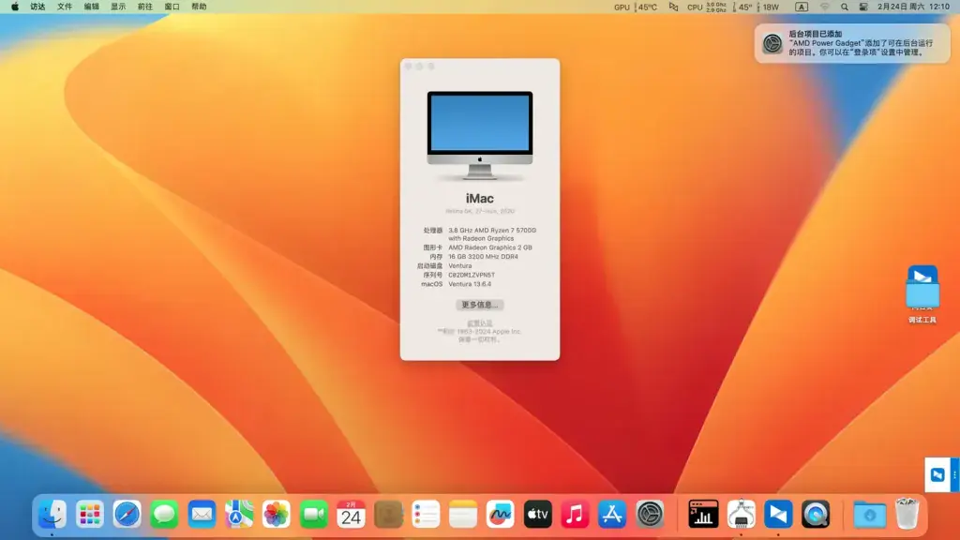Click the 18W power readout in menu bar
This screenshot has height=540, width=960.
(x=771, y=7)
